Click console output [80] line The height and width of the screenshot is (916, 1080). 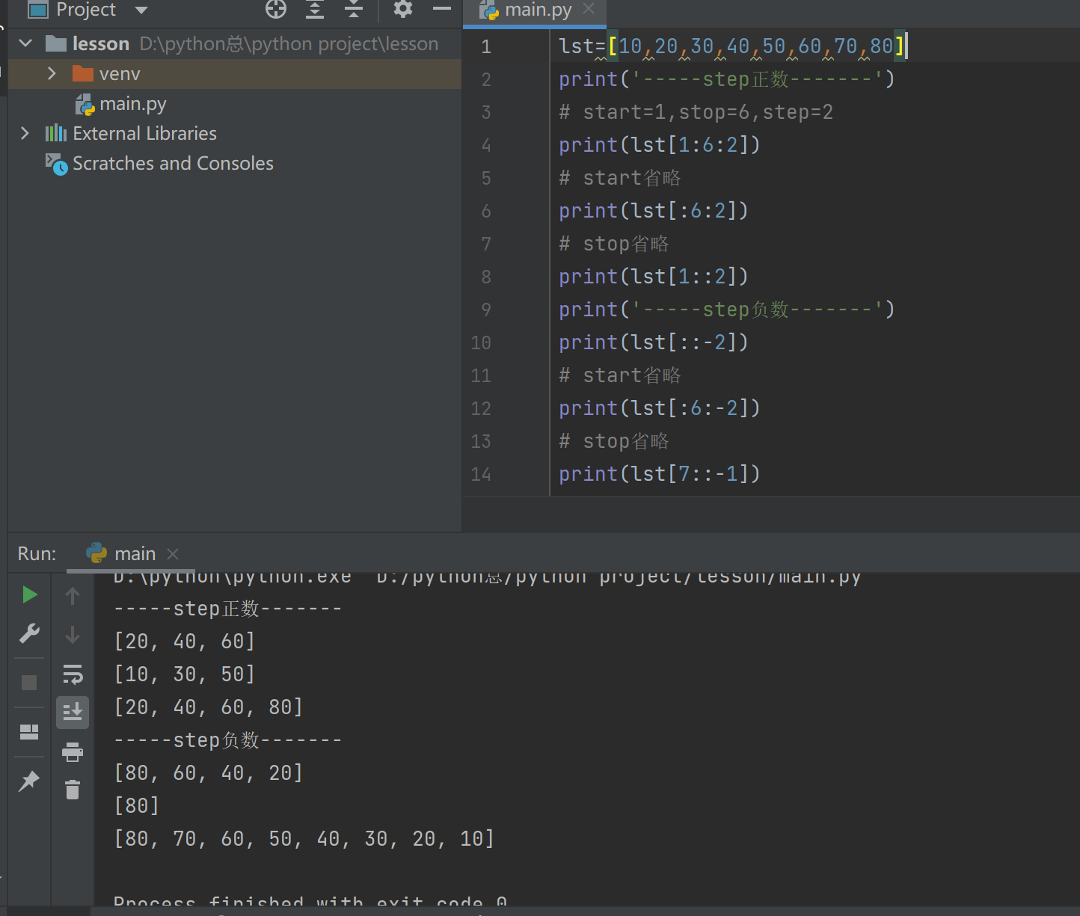point(137,806)
